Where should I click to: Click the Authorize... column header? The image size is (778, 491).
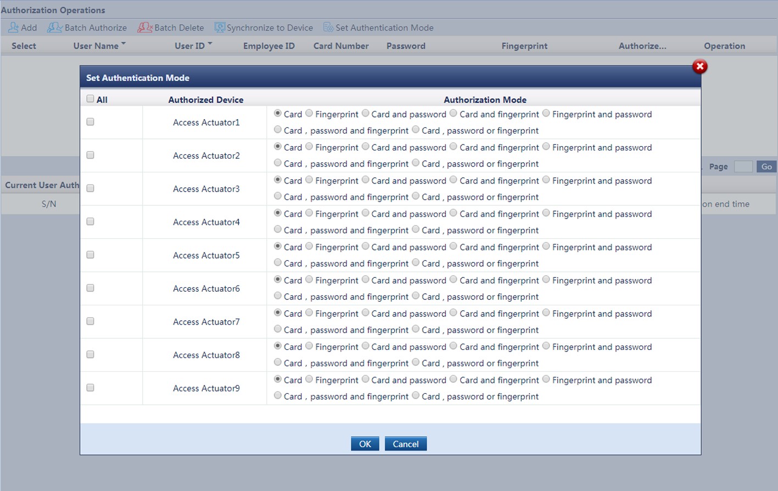point(642,46)
